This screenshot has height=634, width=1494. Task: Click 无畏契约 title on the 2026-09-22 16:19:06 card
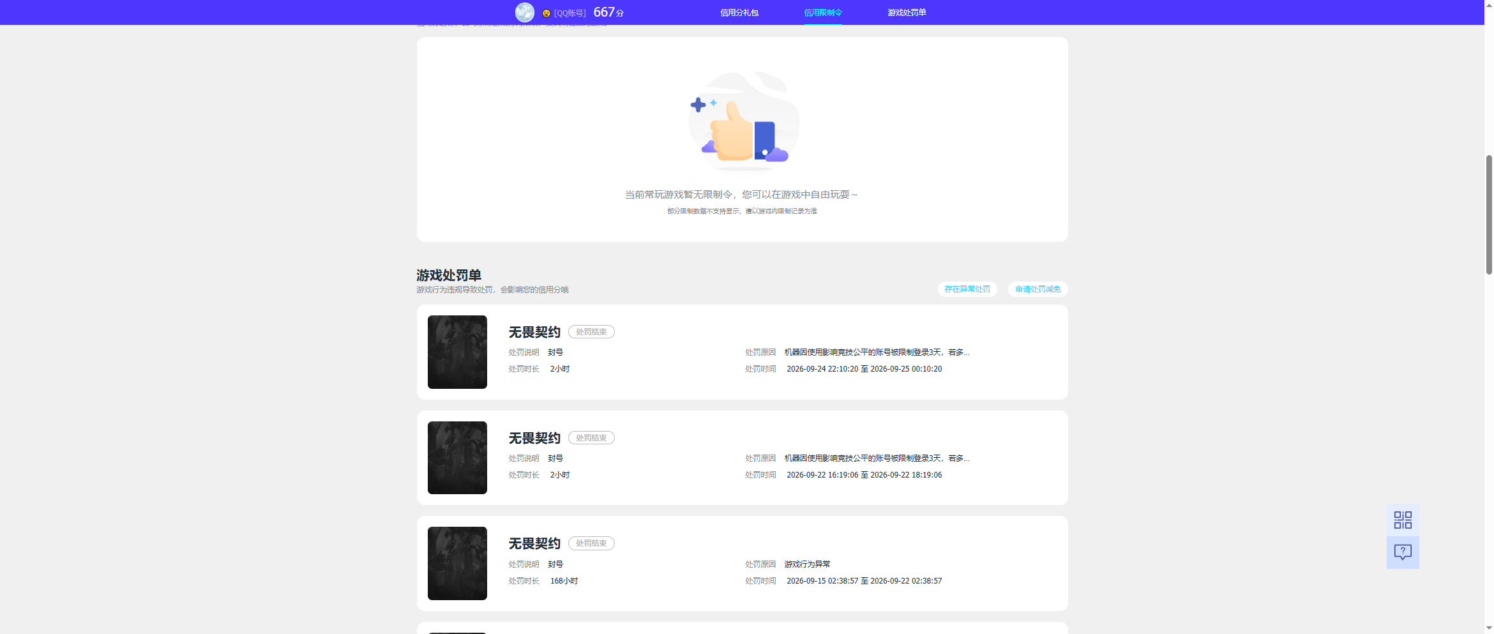point(534,438)
